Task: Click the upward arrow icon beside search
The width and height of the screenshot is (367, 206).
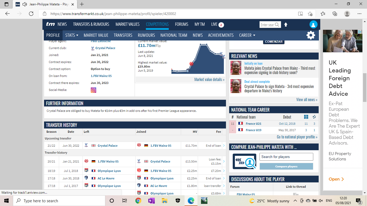Action: pyautogui.click(x=286, y=25)
